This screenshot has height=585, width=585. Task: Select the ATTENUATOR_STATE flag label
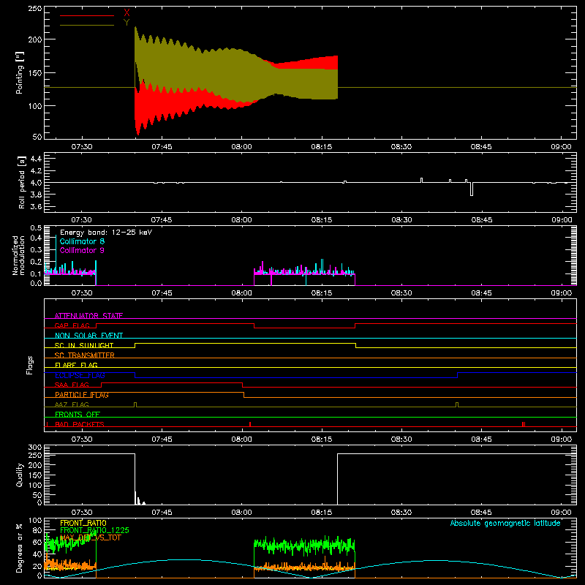88,316
